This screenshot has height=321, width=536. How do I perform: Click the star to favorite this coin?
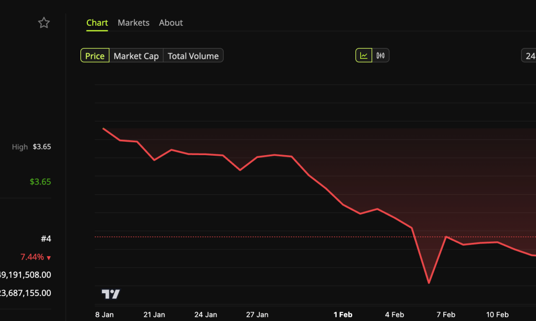tap(43, 22)
